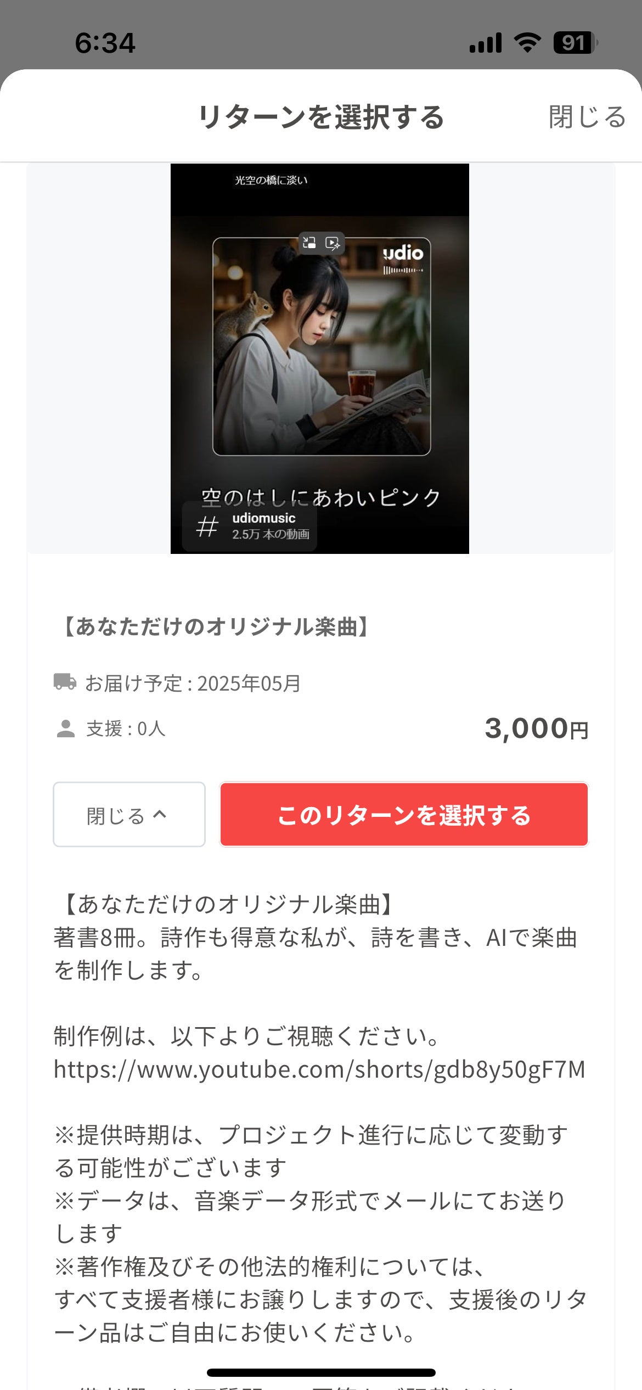Tap the Wi-Fi status icon
The image size is (642, 1390).
point(527,43)
